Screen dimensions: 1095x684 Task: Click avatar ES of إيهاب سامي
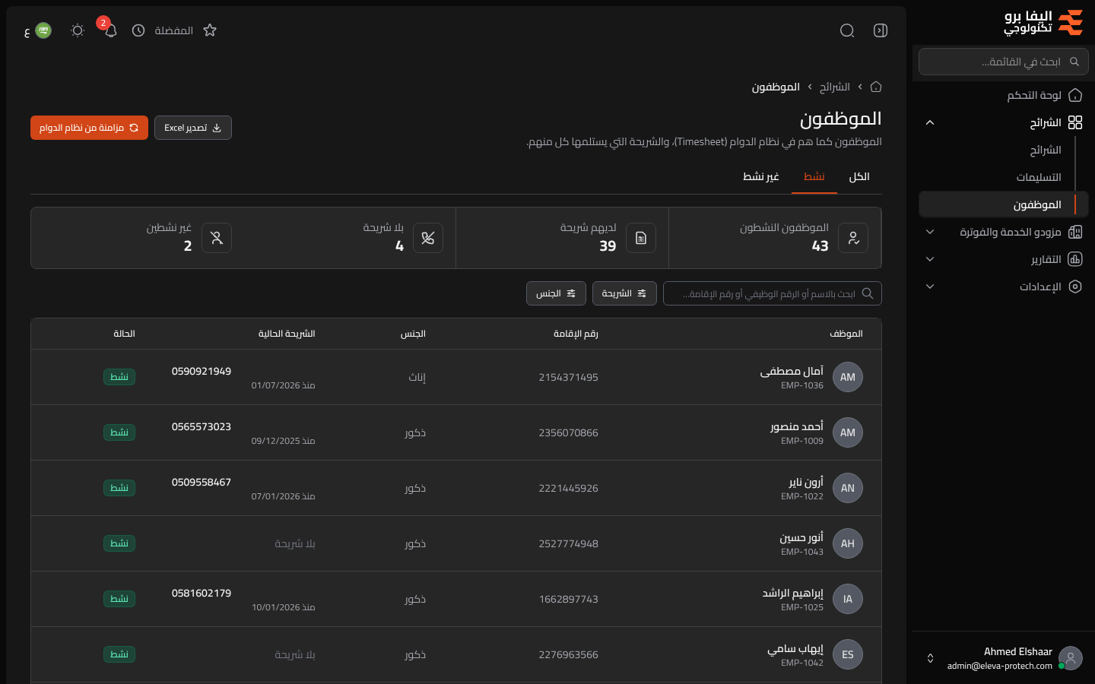click(x=848, y=654)
